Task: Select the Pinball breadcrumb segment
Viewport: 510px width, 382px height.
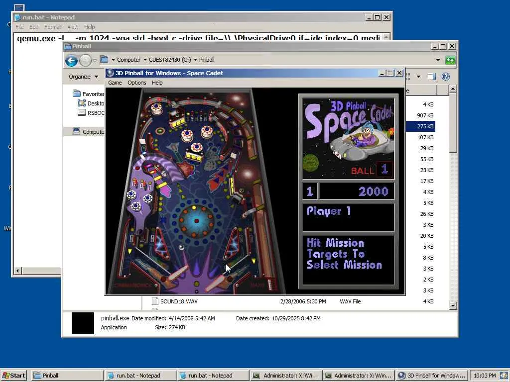Action: click(207, 60)
